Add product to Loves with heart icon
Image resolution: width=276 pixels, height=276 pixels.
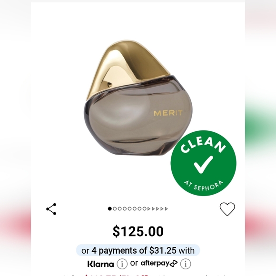tap(227, 209)
